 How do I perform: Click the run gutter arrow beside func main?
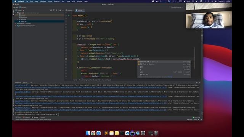point(69,16)
